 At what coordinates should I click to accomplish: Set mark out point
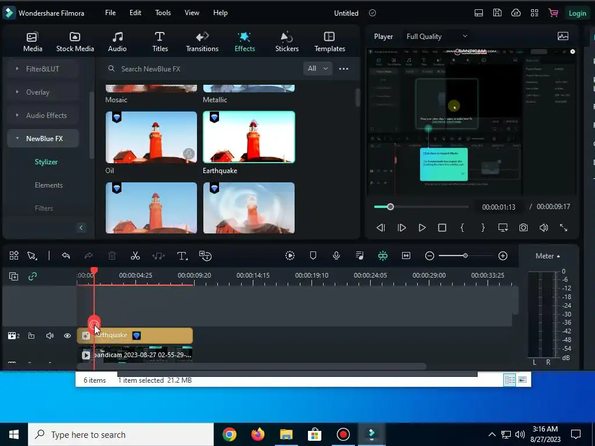pos(483,228)
